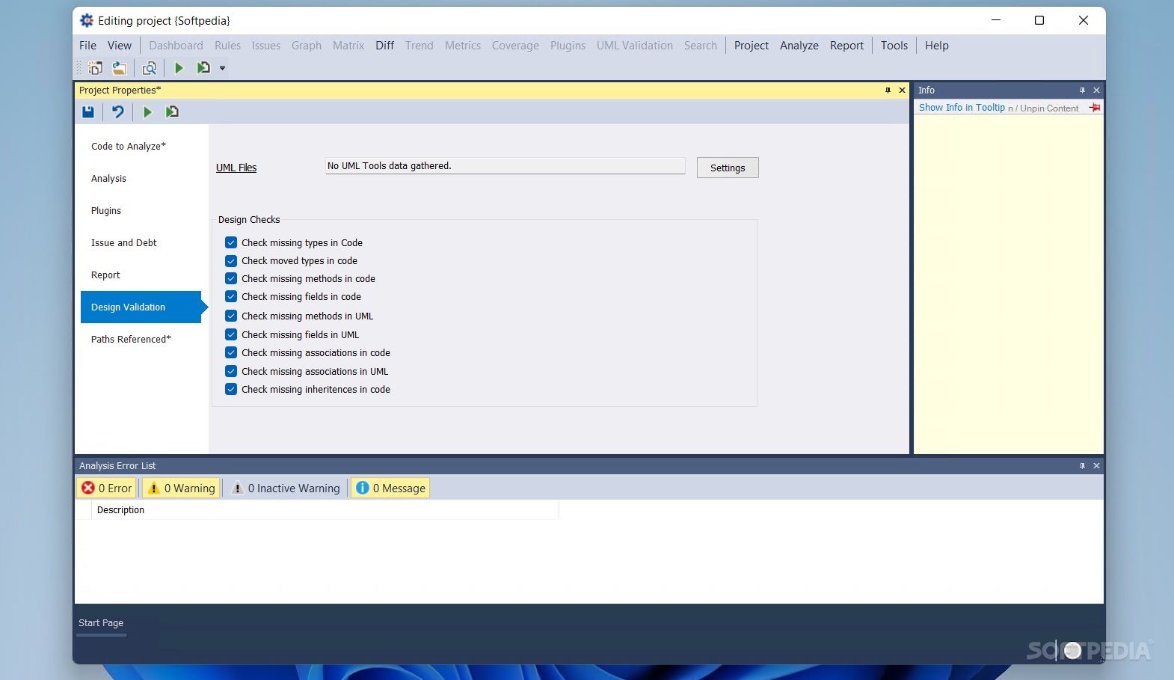Screen dimensions: 1174x680
Task: Click the red Unpin Content pushpin icon
Action: point(1095,108)
